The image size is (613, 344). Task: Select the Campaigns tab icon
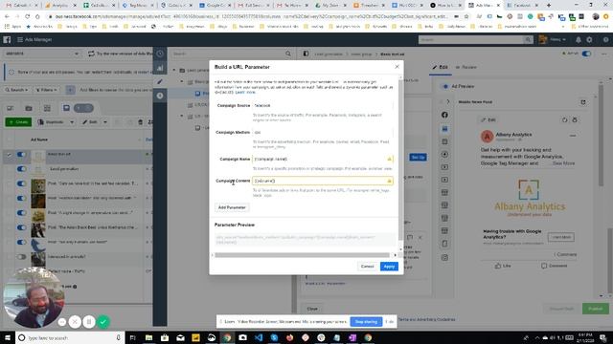pos(29,108)
